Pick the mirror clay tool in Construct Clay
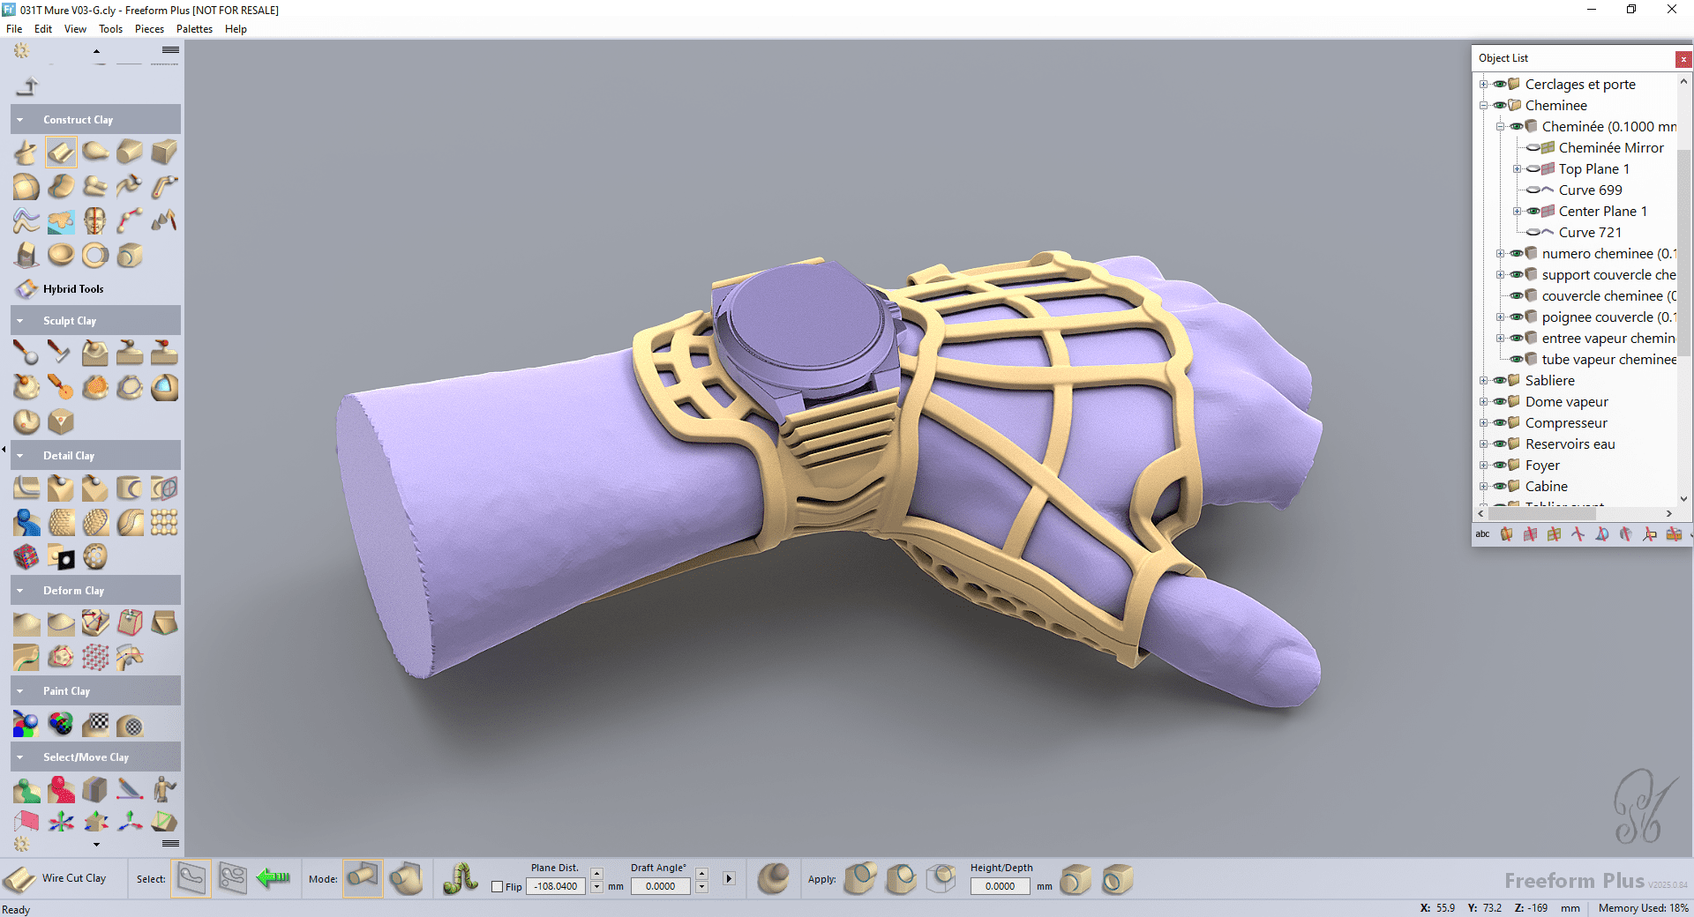 tap(95, 220)
